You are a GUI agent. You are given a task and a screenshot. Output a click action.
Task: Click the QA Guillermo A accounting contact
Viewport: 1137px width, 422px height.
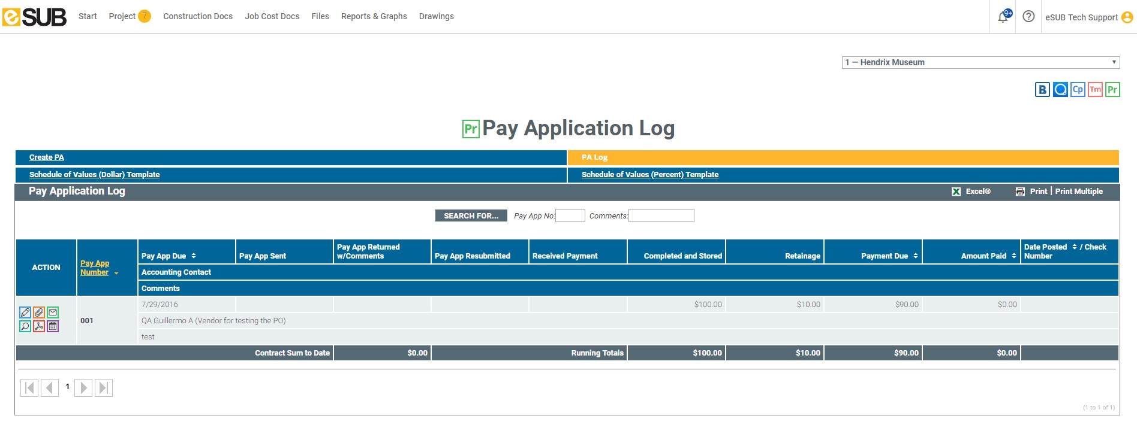pyautogui.click(x=213, y=321)
